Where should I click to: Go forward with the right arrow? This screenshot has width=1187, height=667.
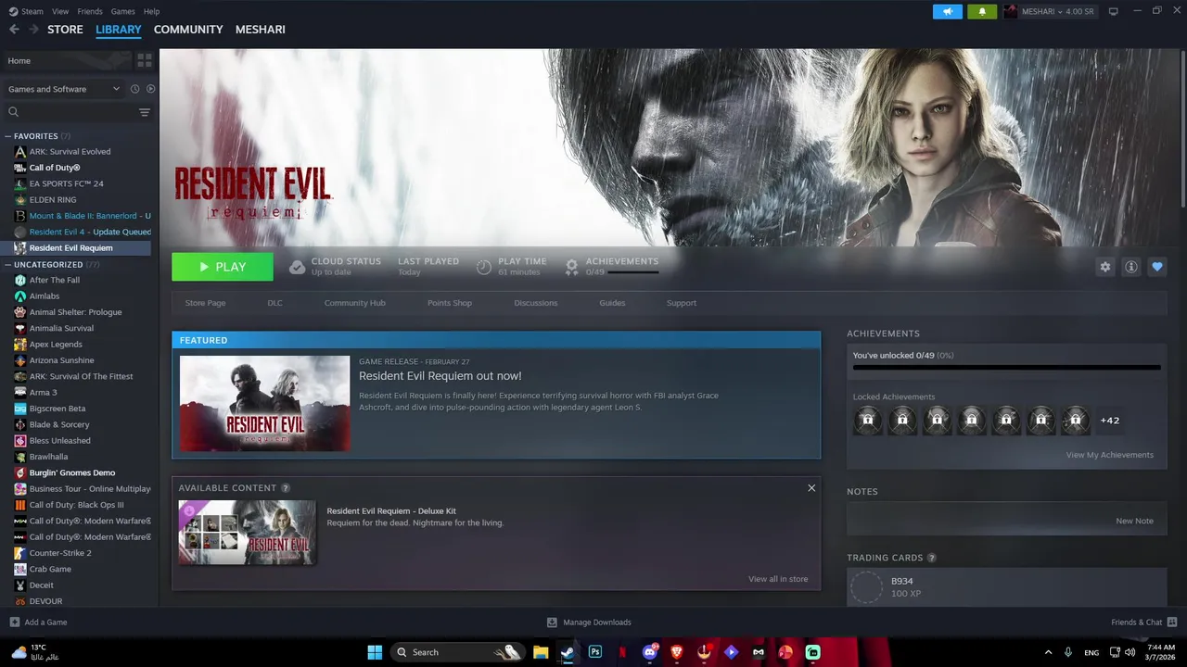point(33,30)
